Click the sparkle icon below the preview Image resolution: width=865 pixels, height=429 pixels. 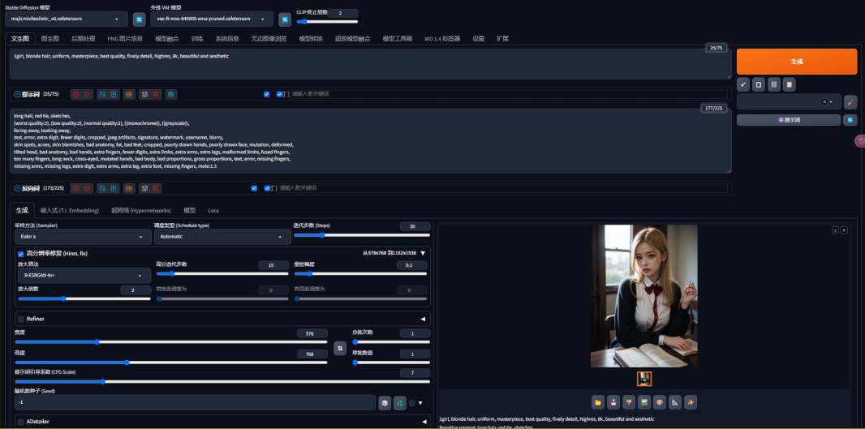[691, 401]
